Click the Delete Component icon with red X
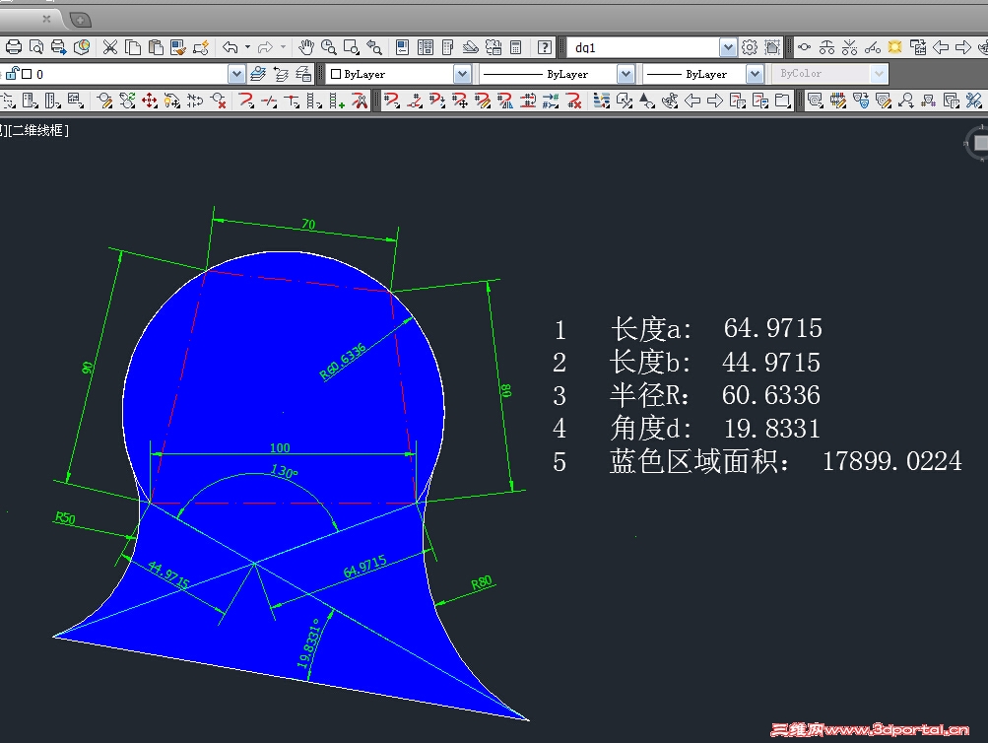Screen dimensions: 988x743 tap(218, 101)
